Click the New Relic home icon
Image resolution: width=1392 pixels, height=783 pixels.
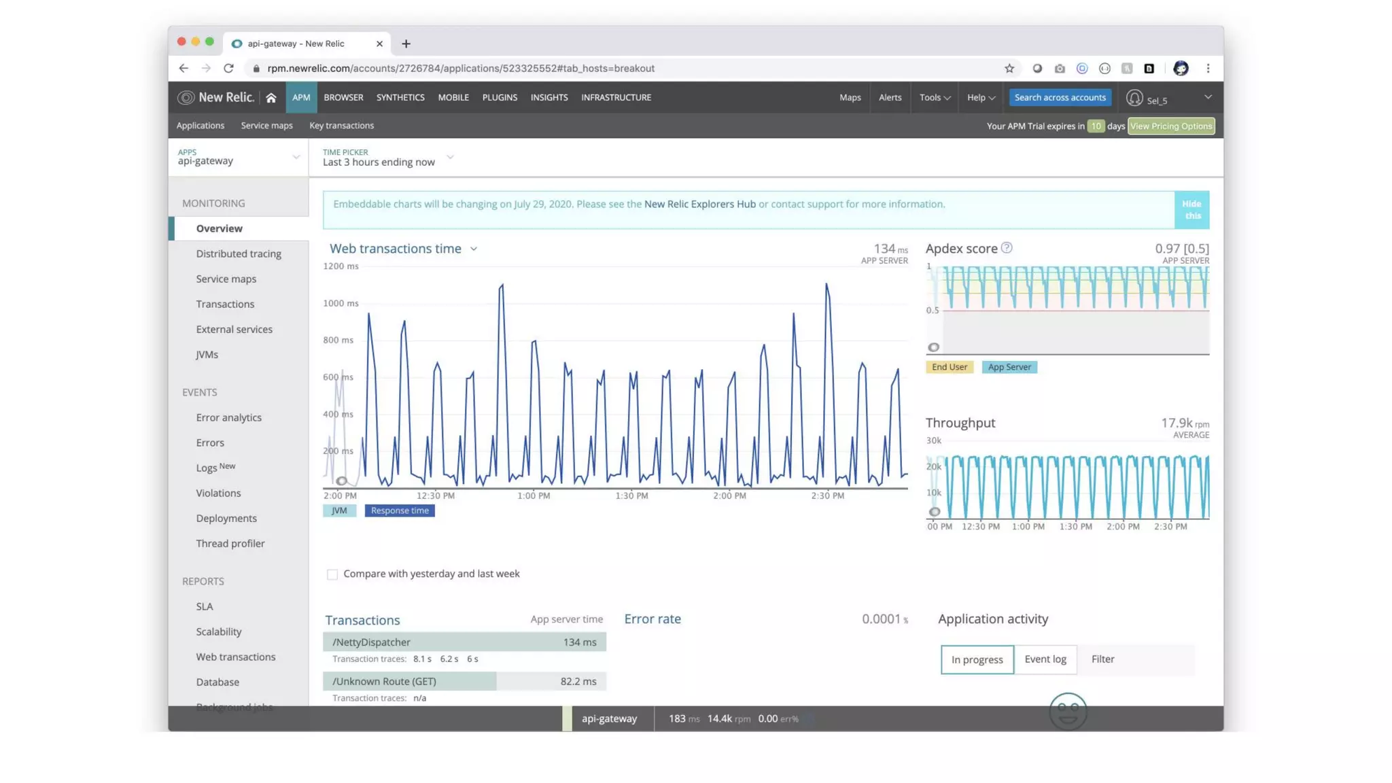coord(271,98)
